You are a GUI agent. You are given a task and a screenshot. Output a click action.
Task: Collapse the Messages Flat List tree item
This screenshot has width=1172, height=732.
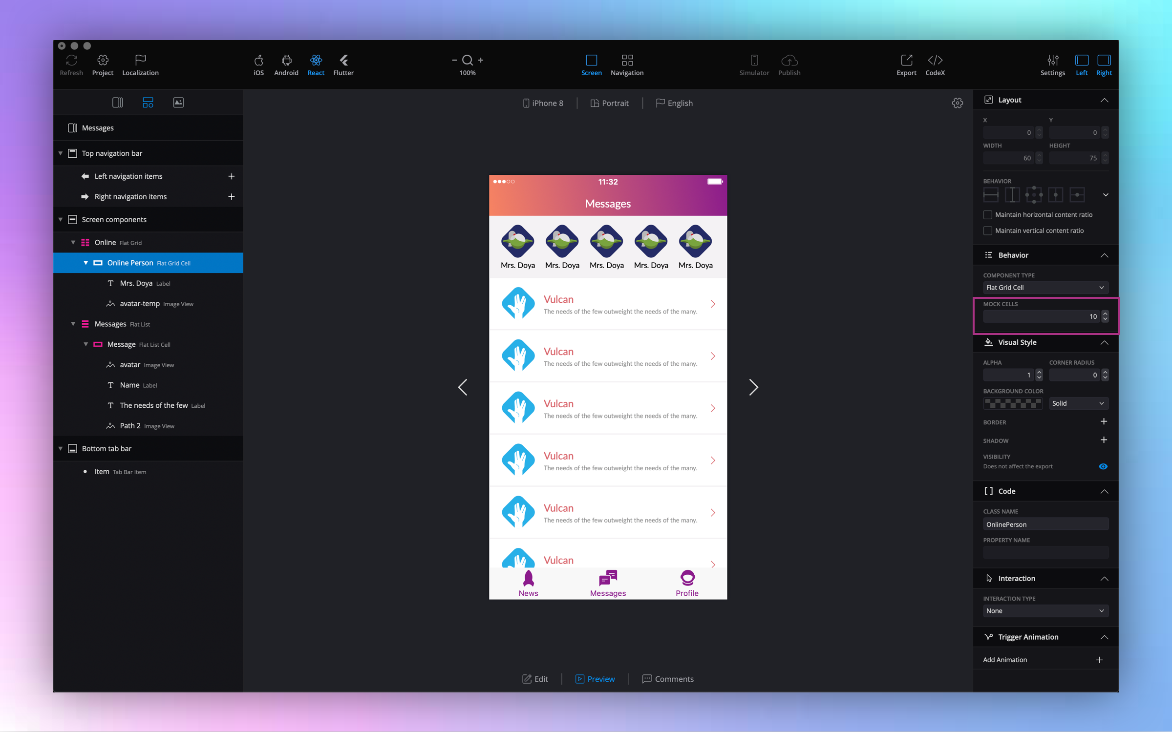tap(73, 324)
